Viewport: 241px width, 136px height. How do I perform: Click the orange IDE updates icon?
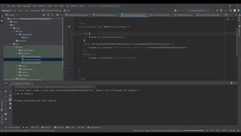click(x=235, y=11)
